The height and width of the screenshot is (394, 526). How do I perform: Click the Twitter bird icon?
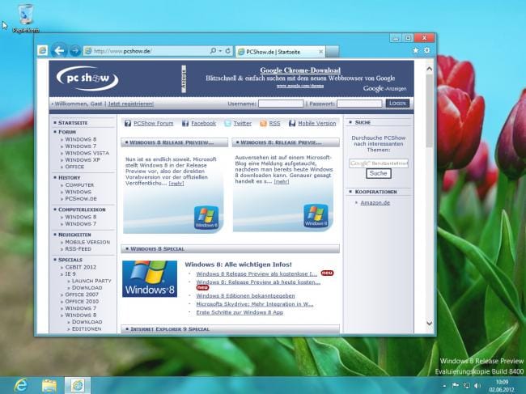click(227, 124)
